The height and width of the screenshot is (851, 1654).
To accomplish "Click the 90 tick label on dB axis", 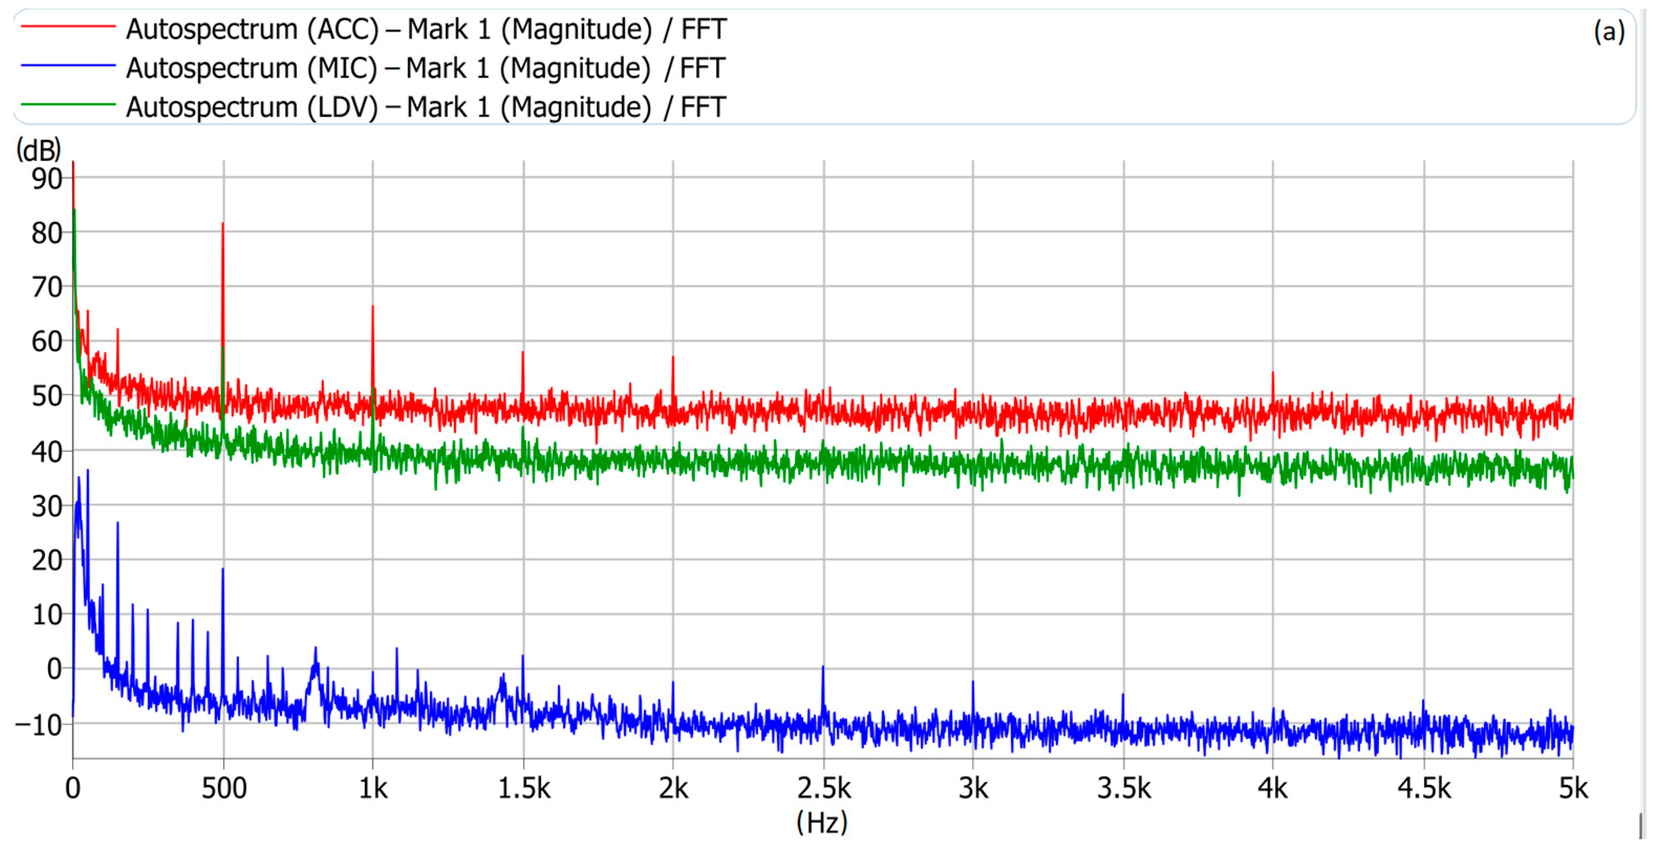I will [47, 178].
